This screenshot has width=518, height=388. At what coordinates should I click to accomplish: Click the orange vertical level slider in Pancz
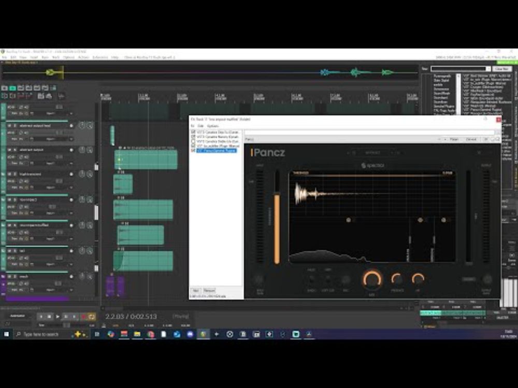click(x=277, y=229)
